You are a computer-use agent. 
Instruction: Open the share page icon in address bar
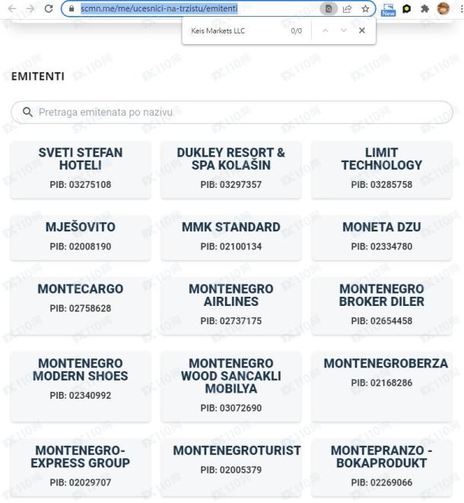[348, 8]
